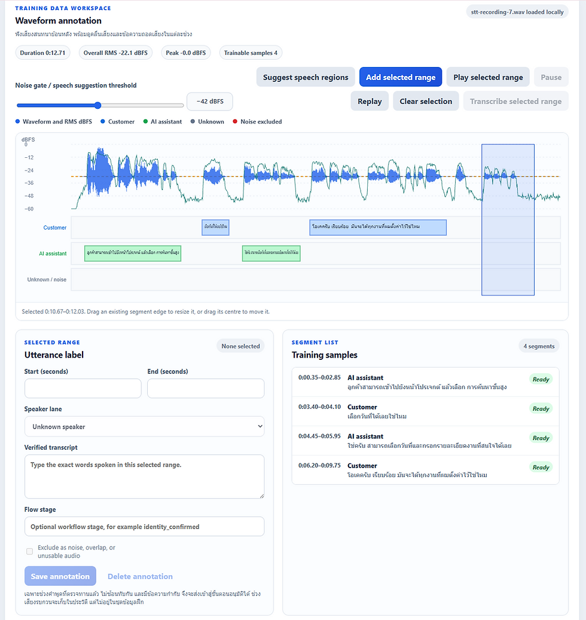Screen dimensions: 586x620
Task: Open 0:00.35–0:02.85 AI assistant sample row
Action: click(426, 382)
